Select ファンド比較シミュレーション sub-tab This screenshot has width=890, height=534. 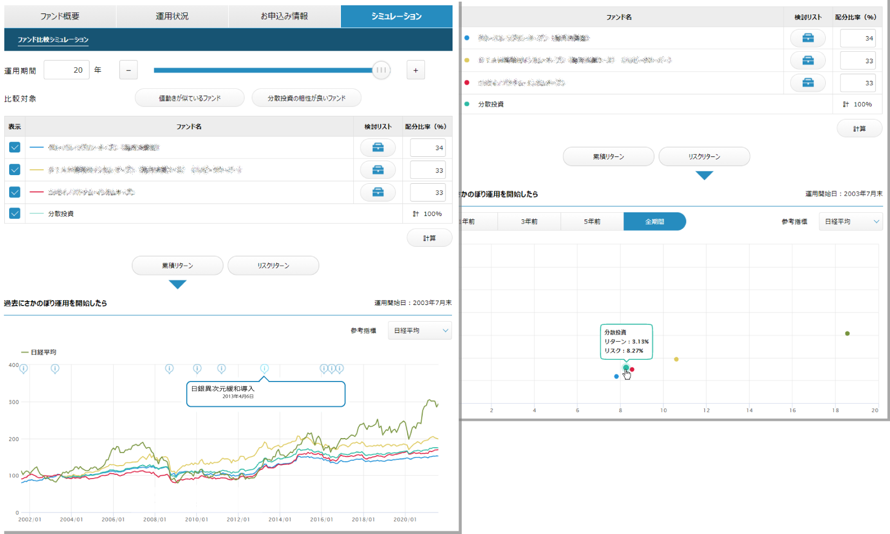point(53,39)
